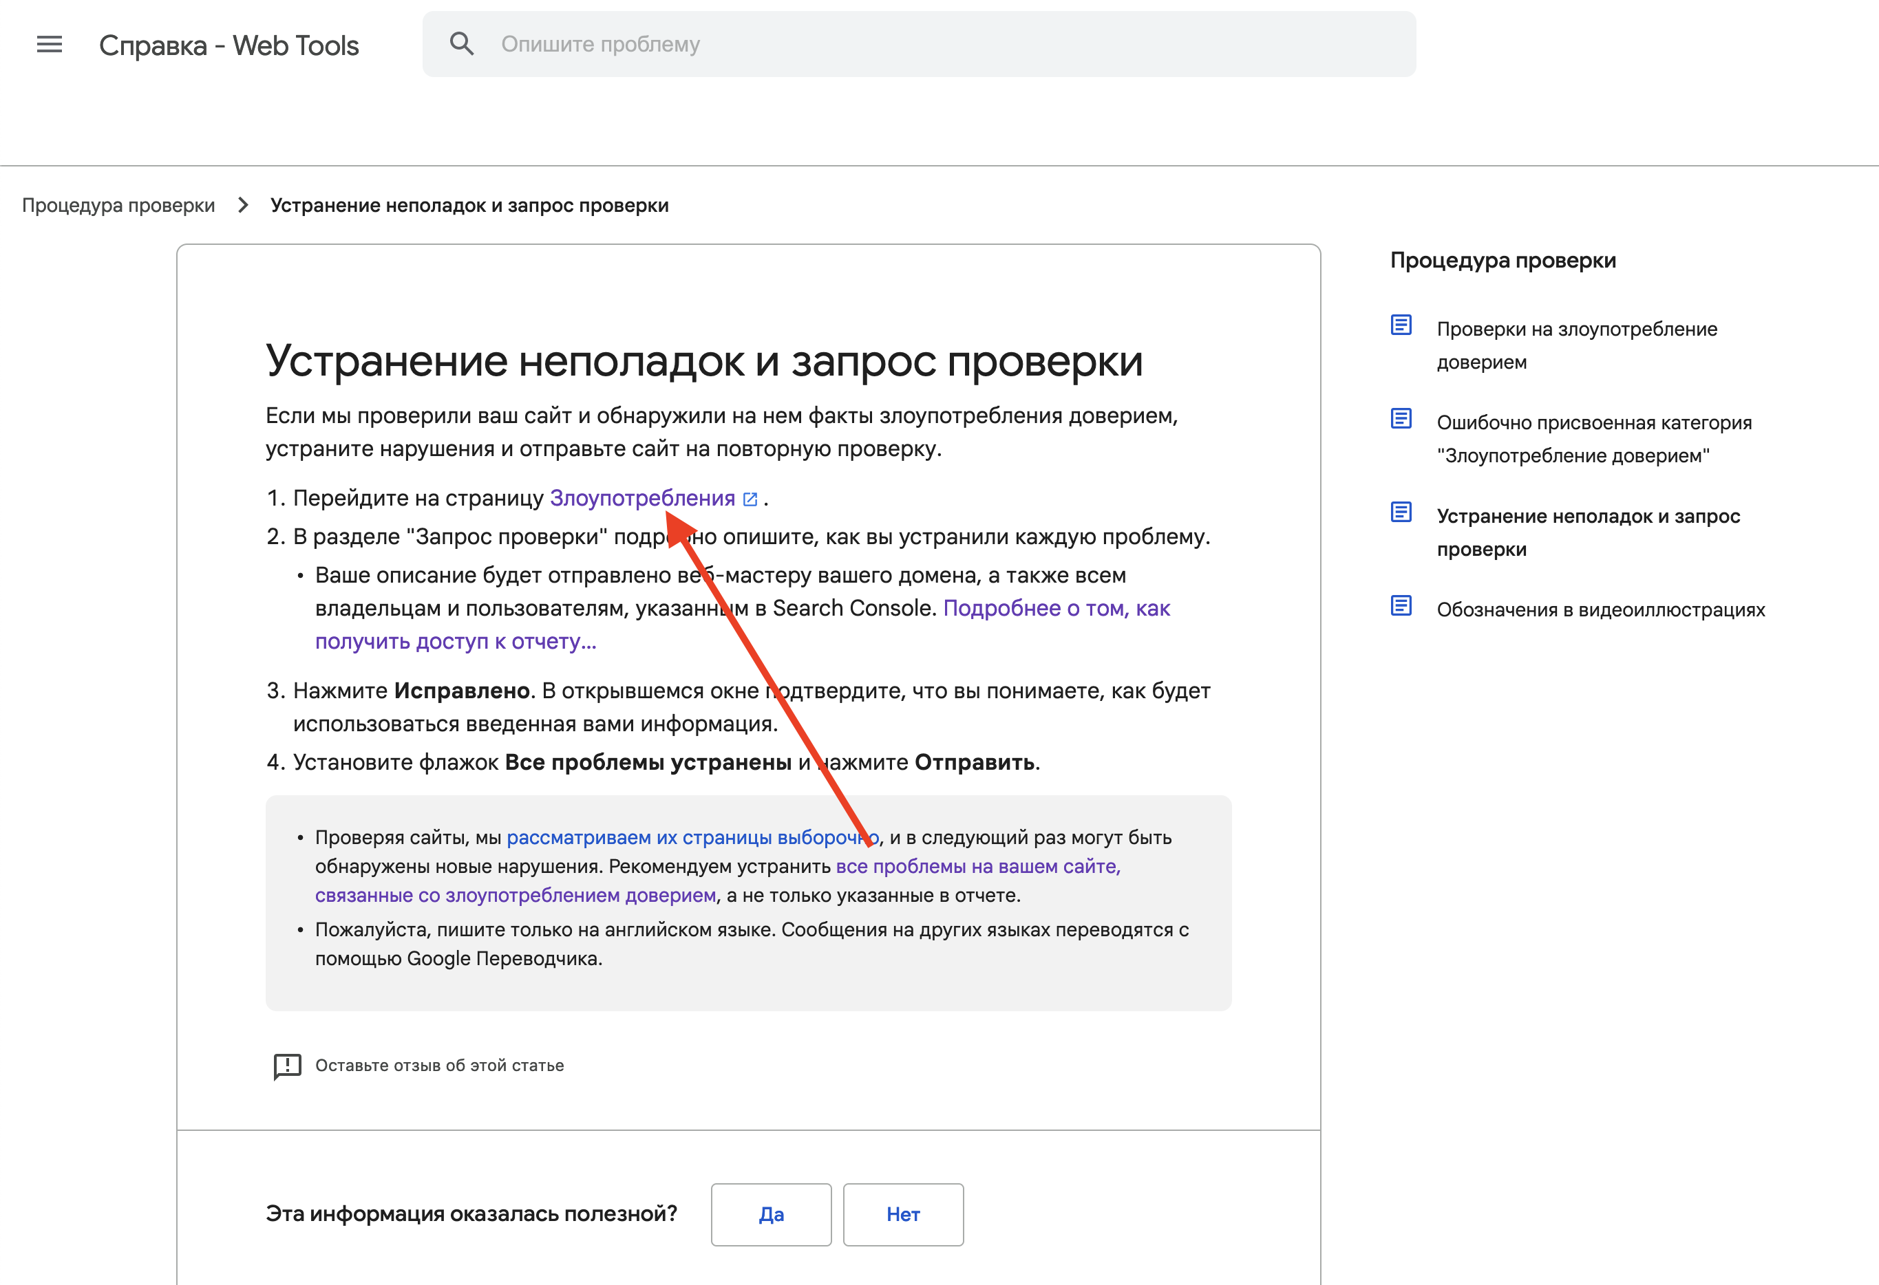
Task: Open the 'Справка - Web Tools' title
Action: click(229, 45)
